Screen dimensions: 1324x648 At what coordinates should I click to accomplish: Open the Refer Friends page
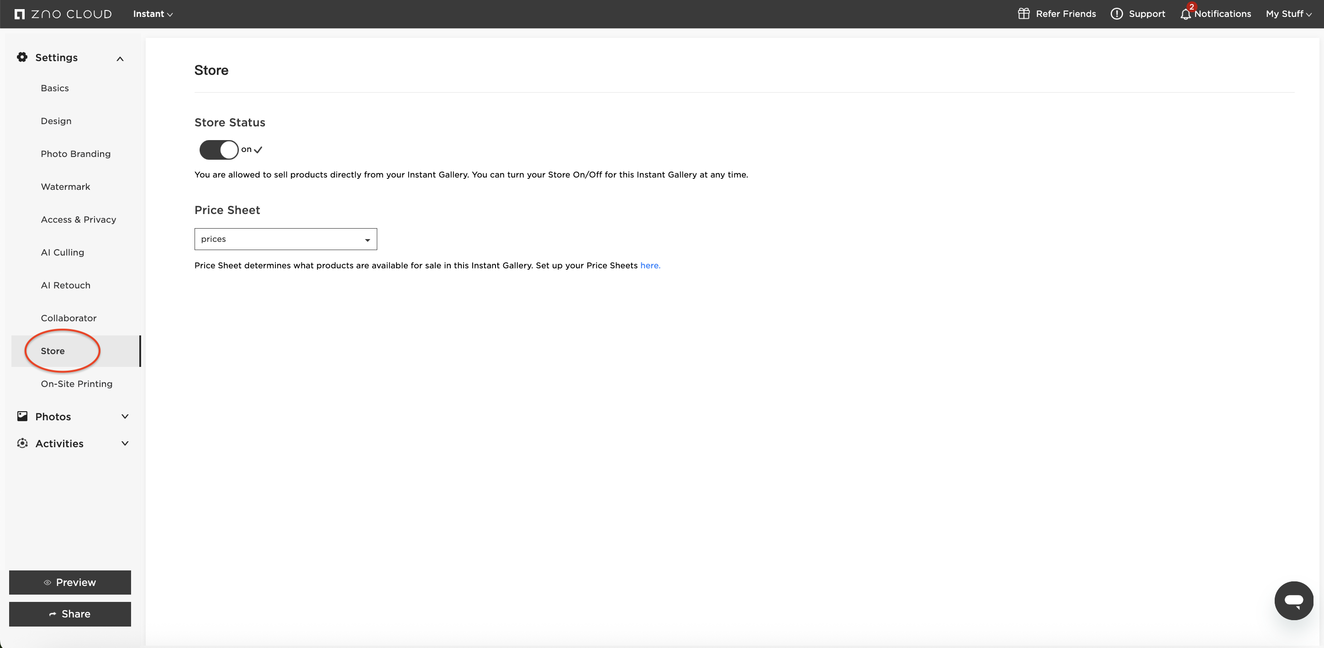coord(1056,14)
